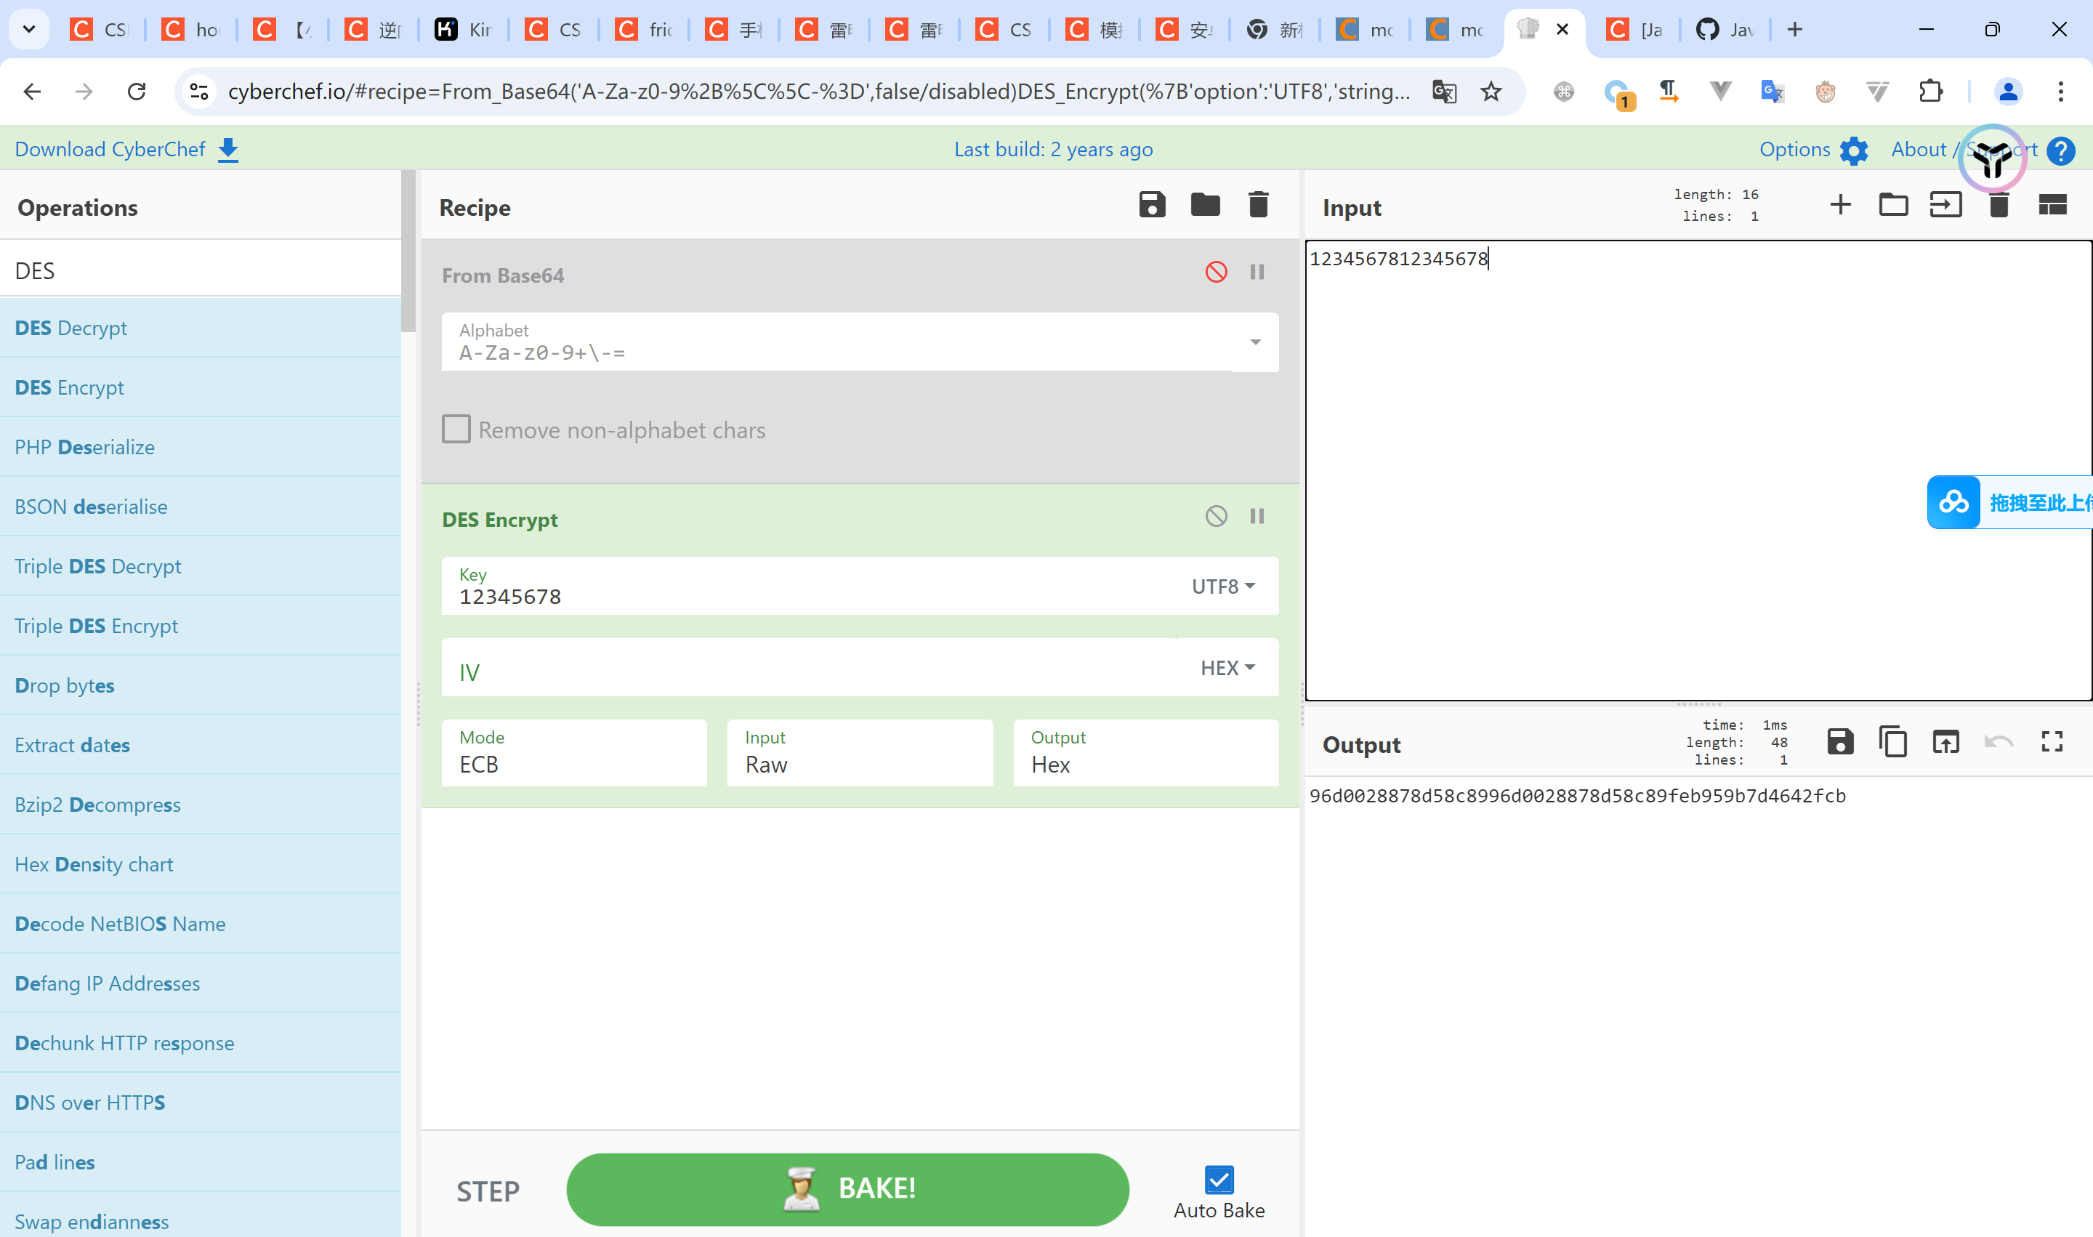The height and width of the screenshot is (1237, 2093).
Task: Save output to file icon
Action: point(1840,742)
